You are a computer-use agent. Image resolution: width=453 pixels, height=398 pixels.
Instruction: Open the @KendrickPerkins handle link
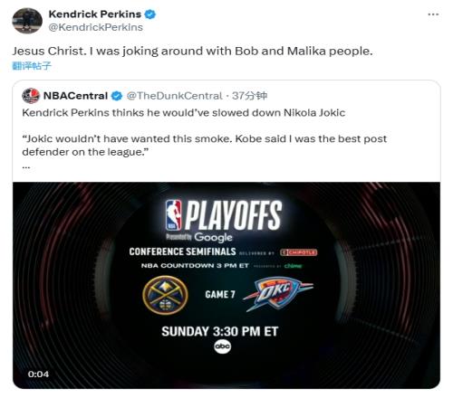[96, 27]
